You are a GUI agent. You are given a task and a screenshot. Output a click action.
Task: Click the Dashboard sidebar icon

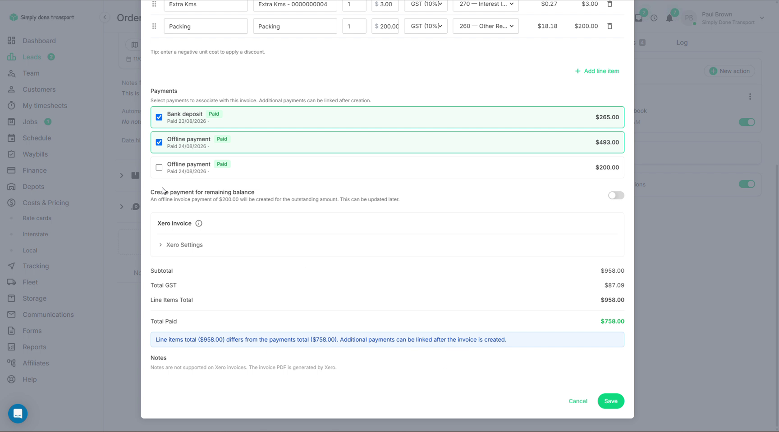click(11, 40)
